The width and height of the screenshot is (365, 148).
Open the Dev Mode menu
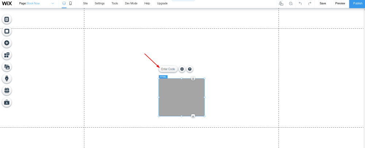pos(131,3)
